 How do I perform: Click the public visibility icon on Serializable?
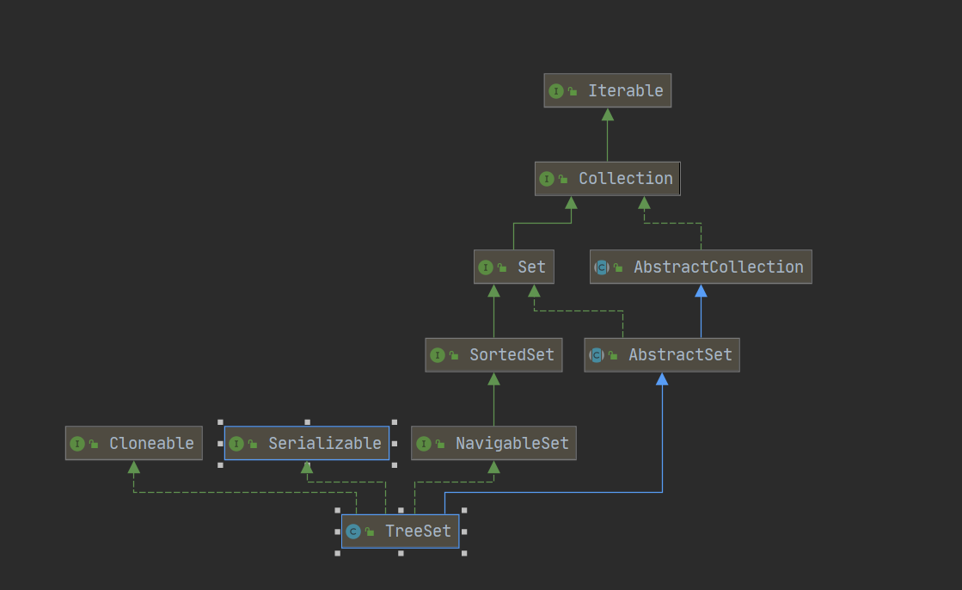[x=253, y=444]
